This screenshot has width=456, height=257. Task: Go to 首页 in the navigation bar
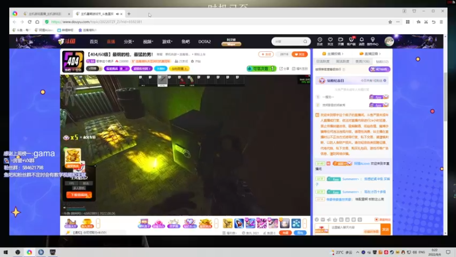coord(93,42)
